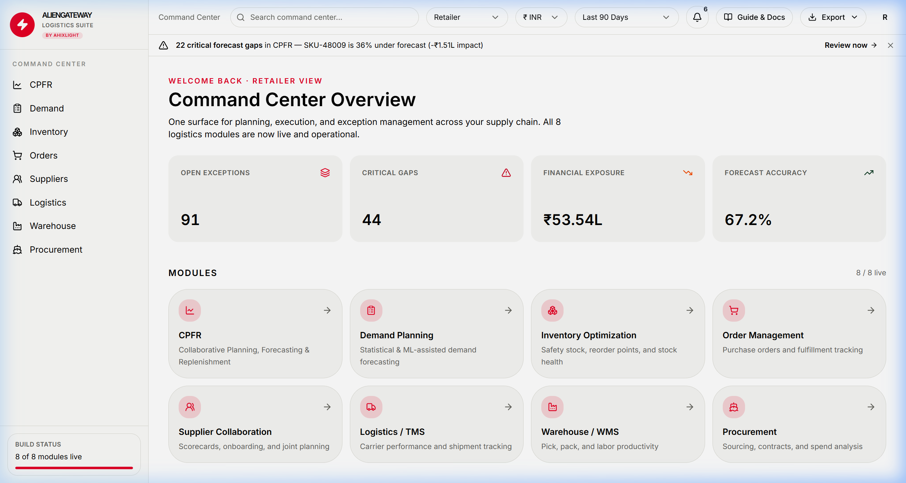Screen dimensions: 906x483
Task: Open the Open Exceptions value 91
Action: [190, 220]
